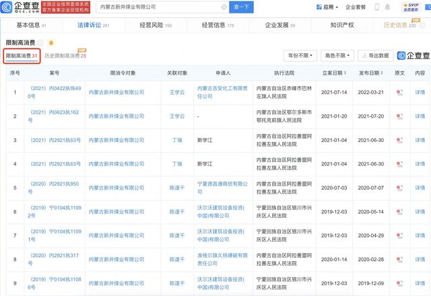
Task: Open original document icon for row 5
Action: click(x=399, y=188)
